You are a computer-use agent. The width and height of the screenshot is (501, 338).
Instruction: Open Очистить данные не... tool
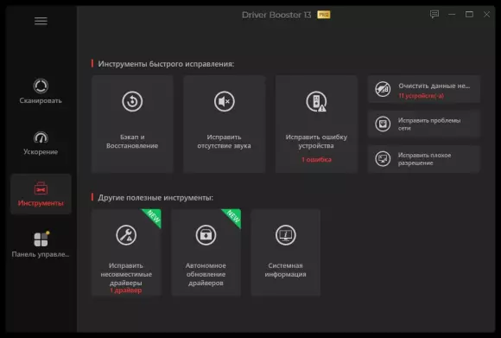point(424,89)
